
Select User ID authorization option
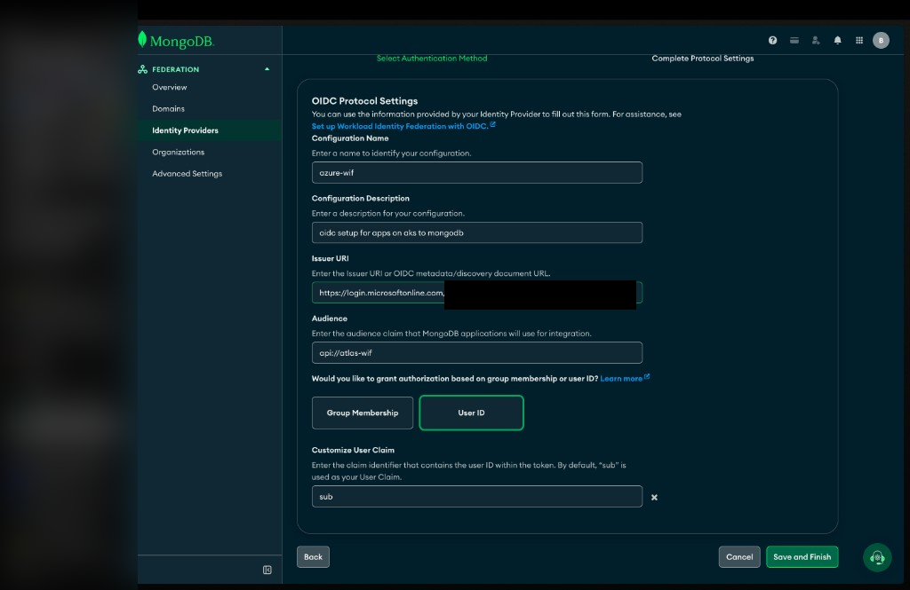pos(471,413)
